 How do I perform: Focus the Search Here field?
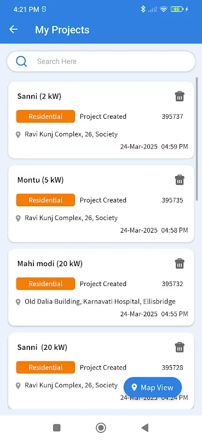pyautogui.click(x=101, y=61)
